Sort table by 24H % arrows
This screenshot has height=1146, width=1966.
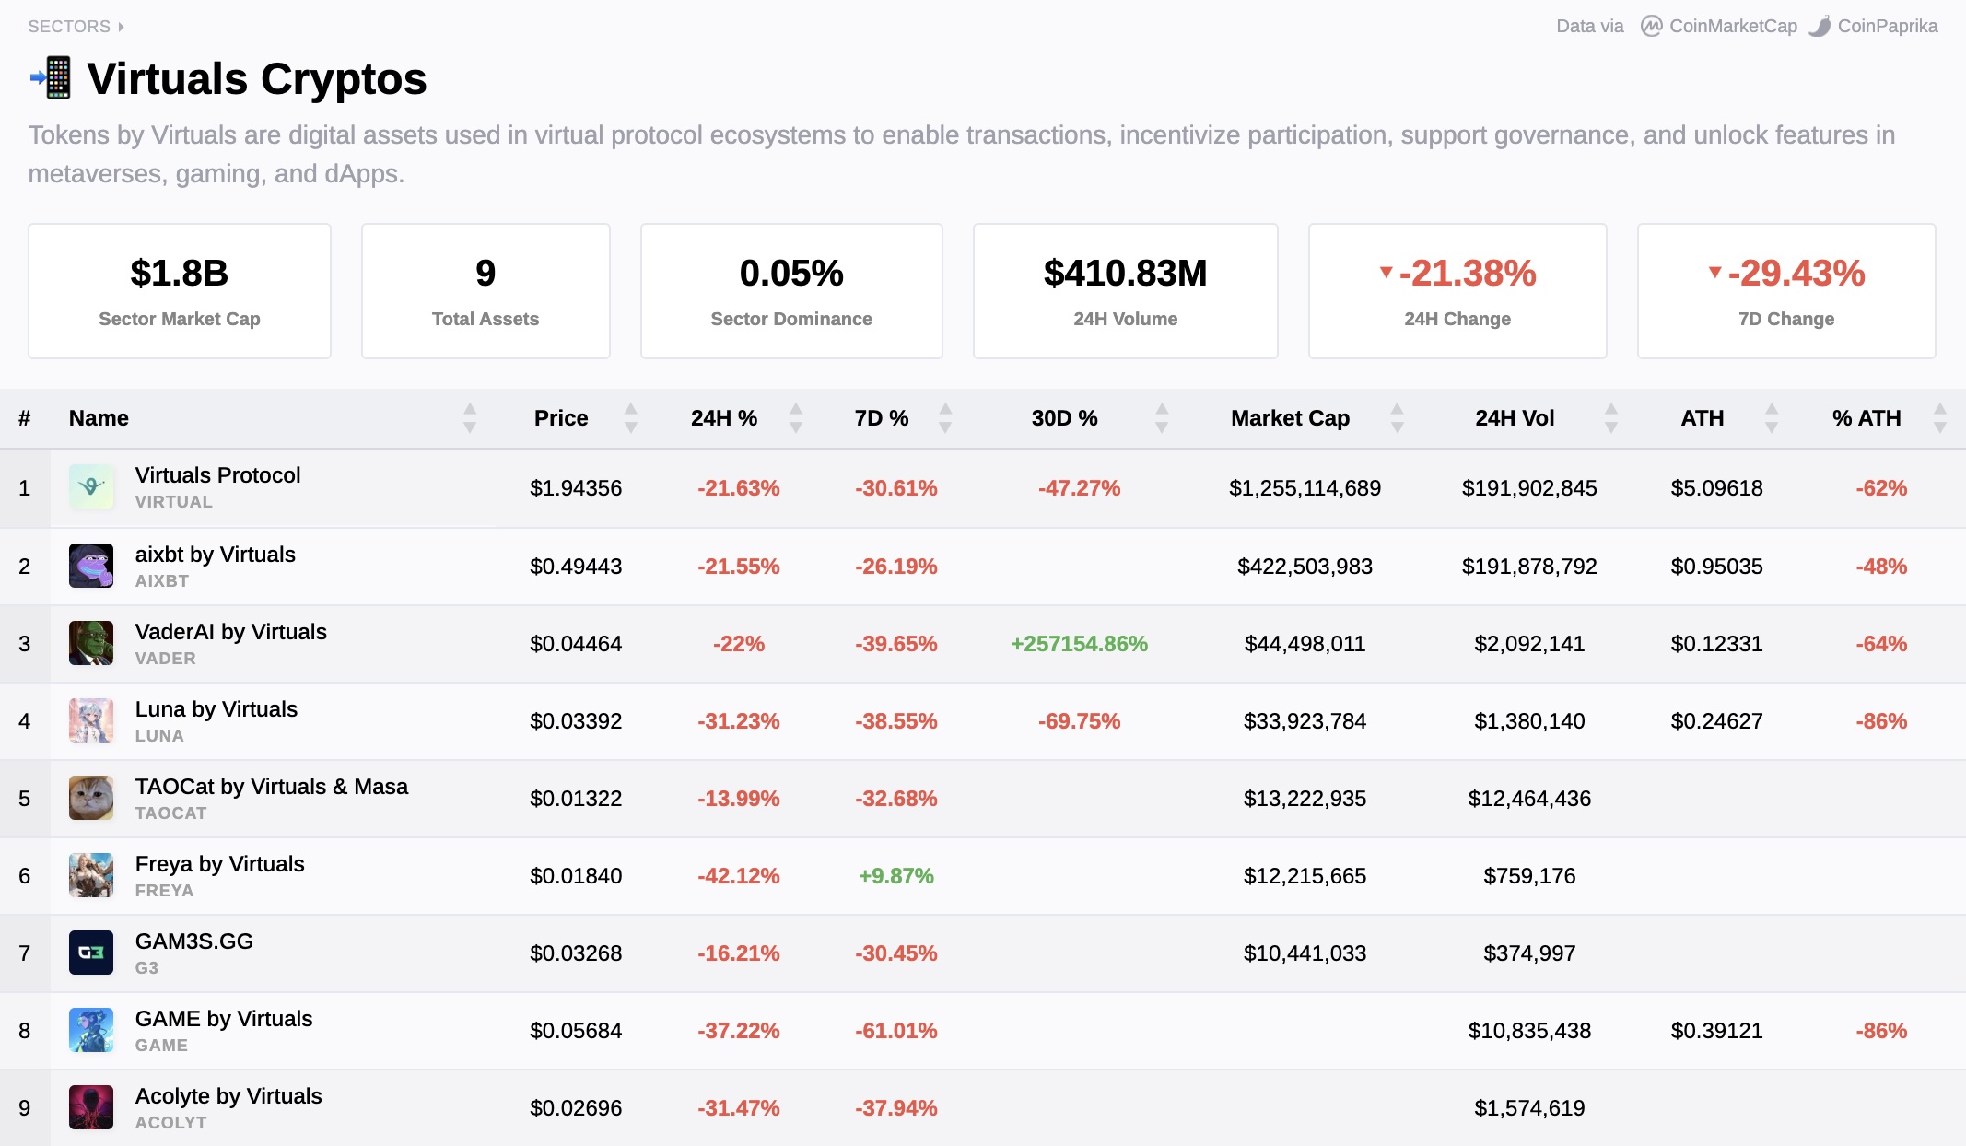796,418
